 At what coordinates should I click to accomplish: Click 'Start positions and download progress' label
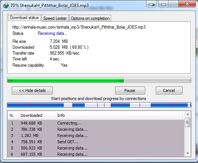pyautogui.click(x=99, y=99)
